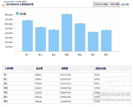Select quality item count 3059
This screenshot has width=133, height=107.
[x=97, y=79]
